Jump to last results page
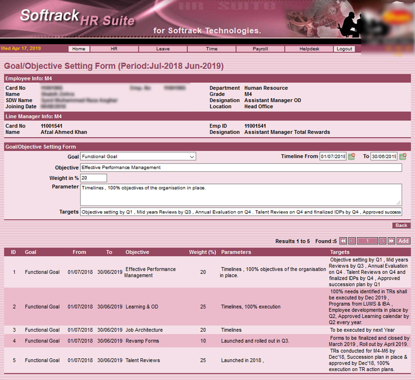This screenshot has width=415, height=380. [391, 241]
